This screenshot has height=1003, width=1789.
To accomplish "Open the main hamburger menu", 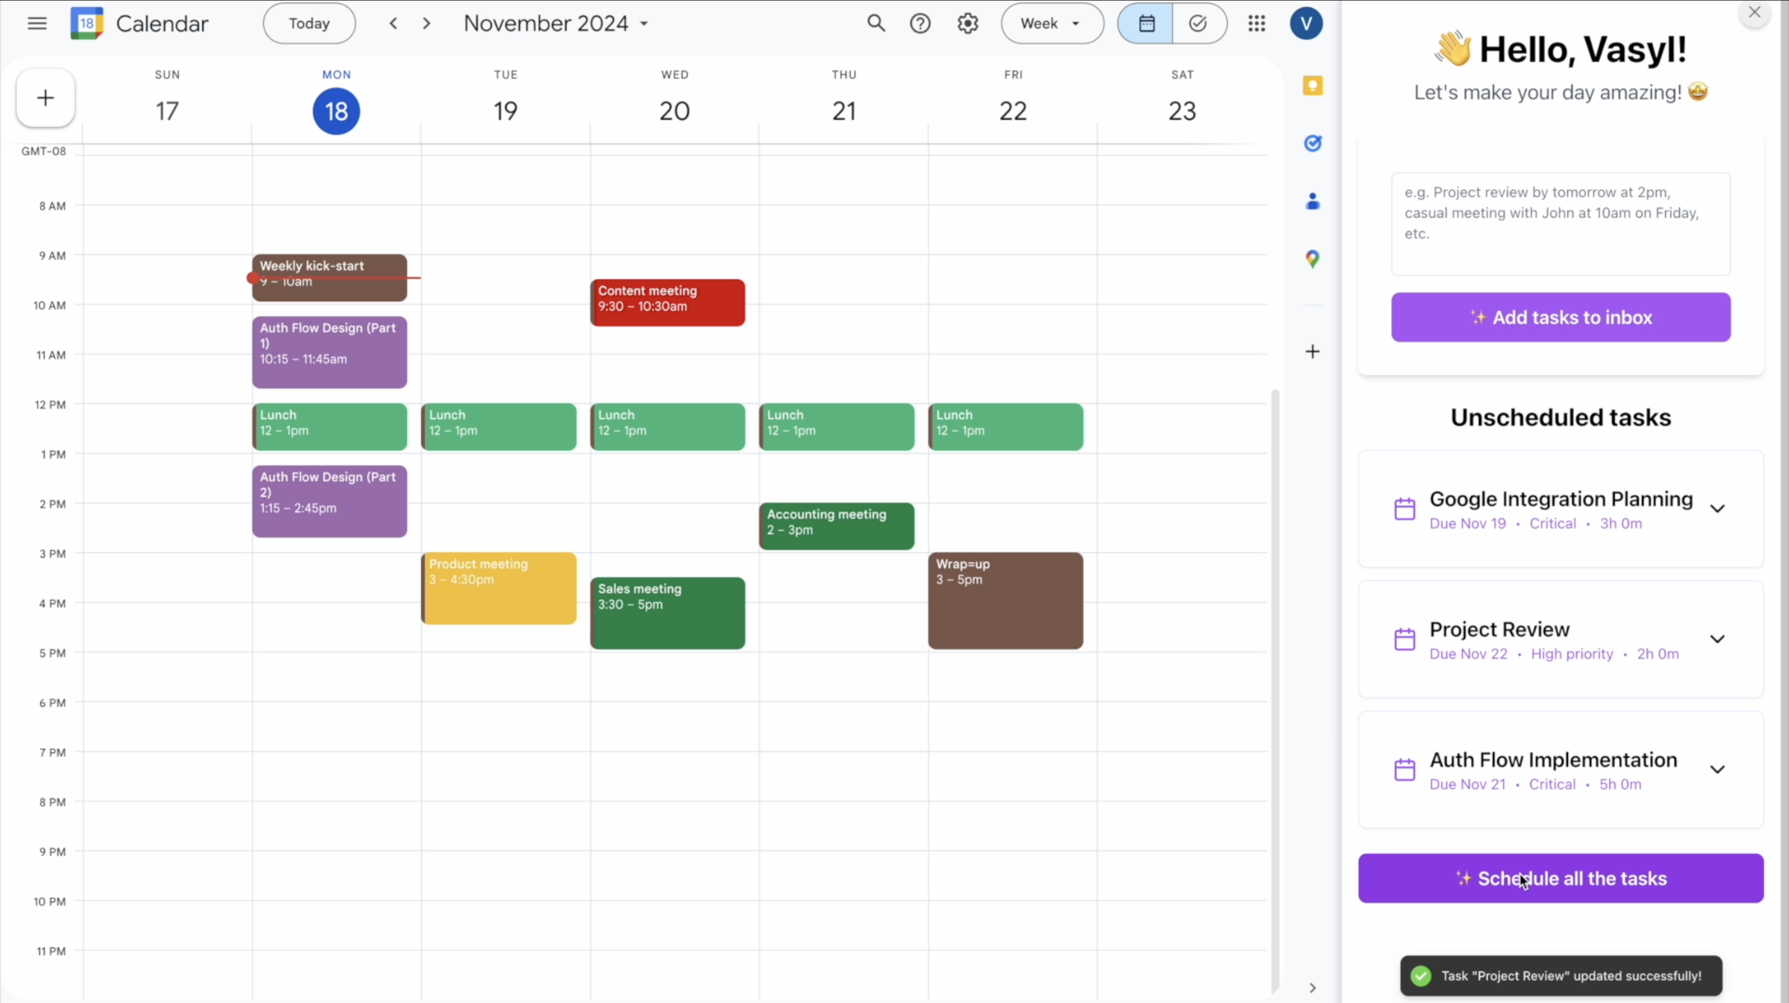I will (37, 24).
